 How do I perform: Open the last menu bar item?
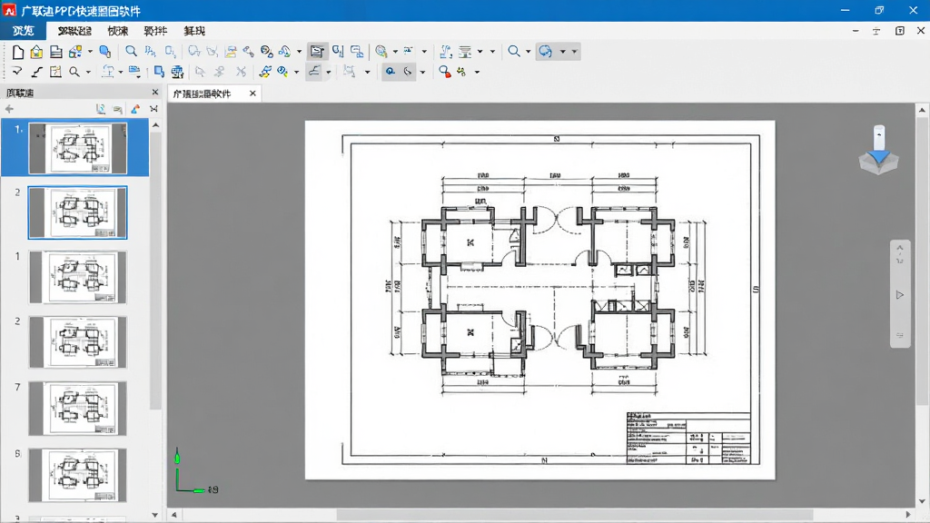coord(194,31)
